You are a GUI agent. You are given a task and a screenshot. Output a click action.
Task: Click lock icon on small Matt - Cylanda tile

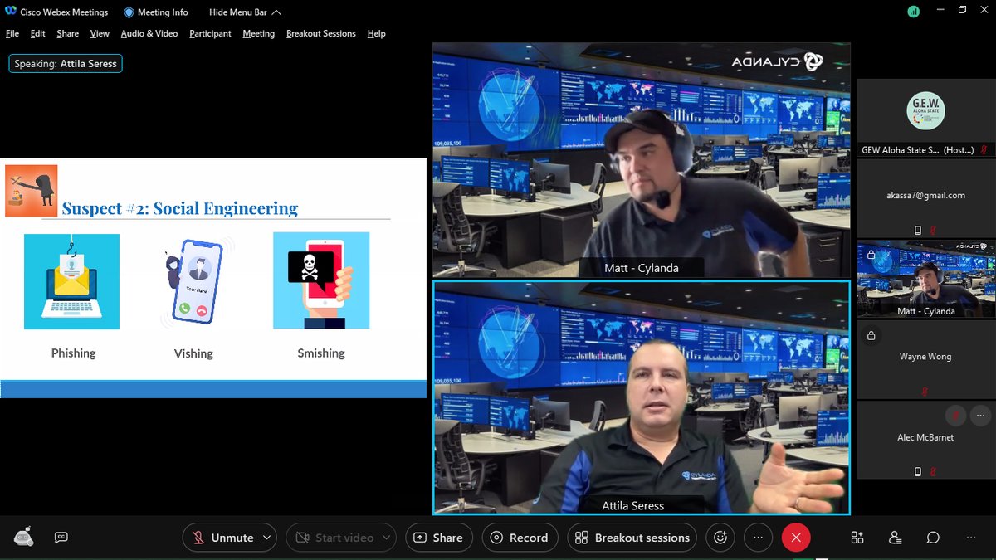(x=871, y=256)
